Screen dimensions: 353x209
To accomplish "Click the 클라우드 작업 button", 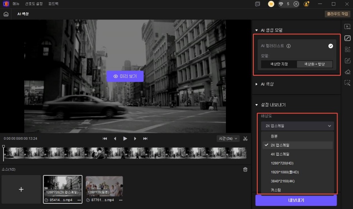I will 338,14.
